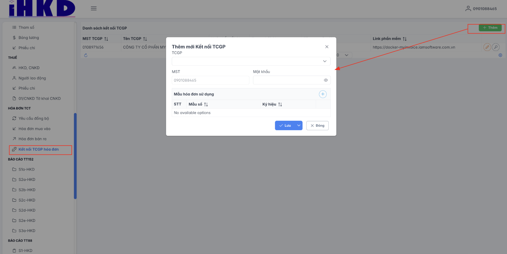Open the TCGP dropdown
507x254 pixels.
pos(251,61)
